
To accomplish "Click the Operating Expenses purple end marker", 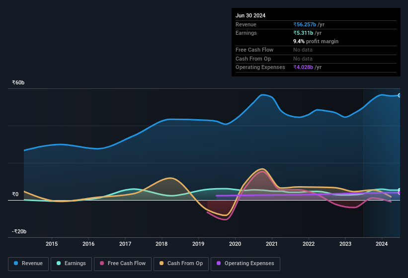I will 400,193.
